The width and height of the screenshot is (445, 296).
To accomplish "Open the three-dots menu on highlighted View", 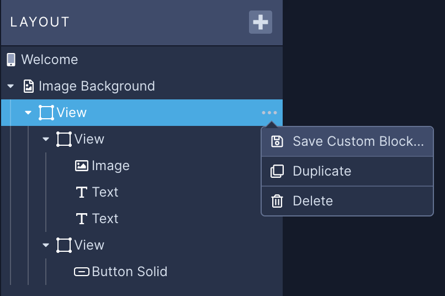I will (269, 113).
